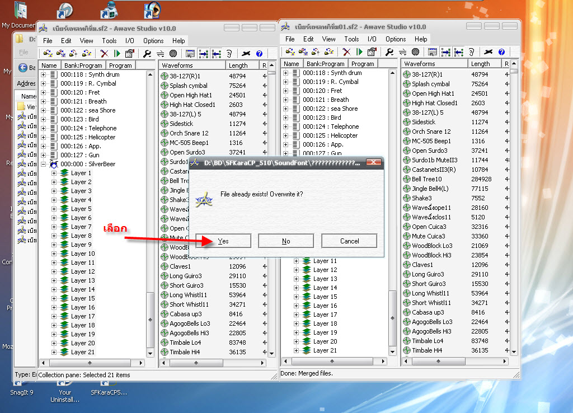Click the airplane icon in right window toolbar
Viewport: 573px width, 413px height.
488,52
